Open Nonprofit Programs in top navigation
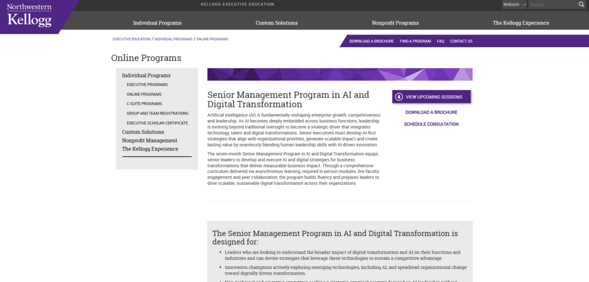The image size is (589, 282). coord(395,23)
